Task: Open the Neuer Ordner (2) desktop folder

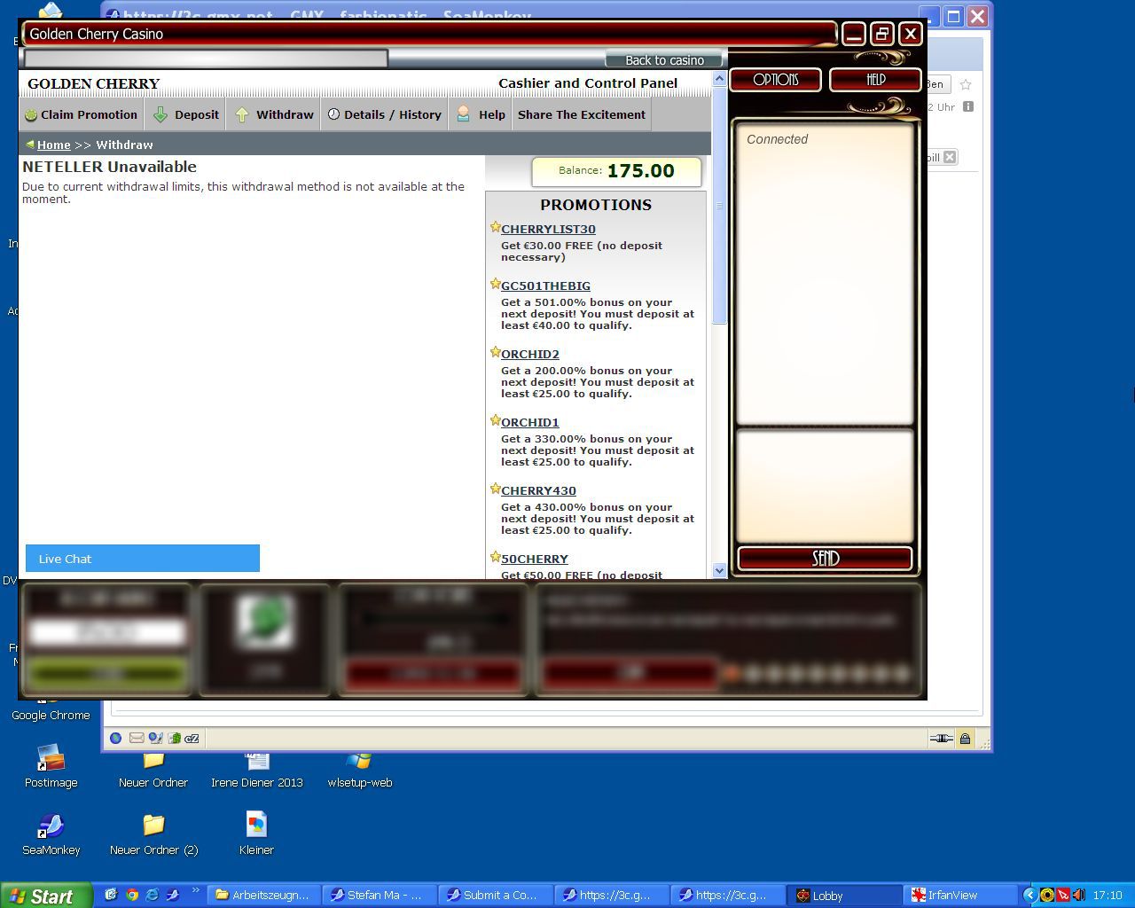Action: pos(153,835)
